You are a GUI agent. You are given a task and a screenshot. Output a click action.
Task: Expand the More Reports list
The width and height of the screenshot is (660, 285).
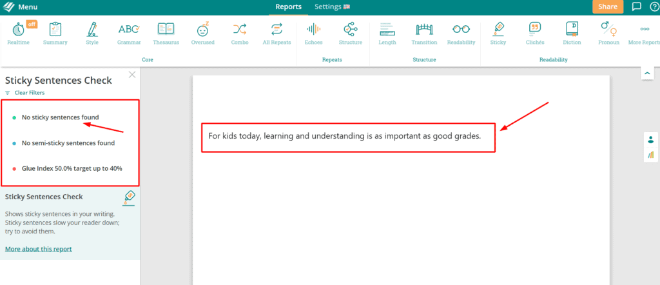coord(645,33)
